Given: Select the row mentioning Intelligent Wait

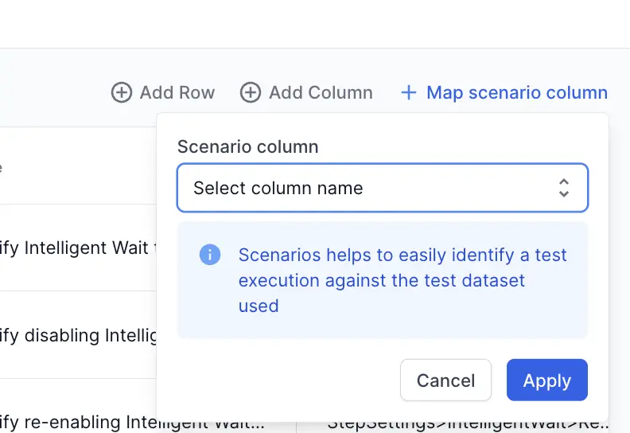Looking at the screenshot, I should click(78, 248).
